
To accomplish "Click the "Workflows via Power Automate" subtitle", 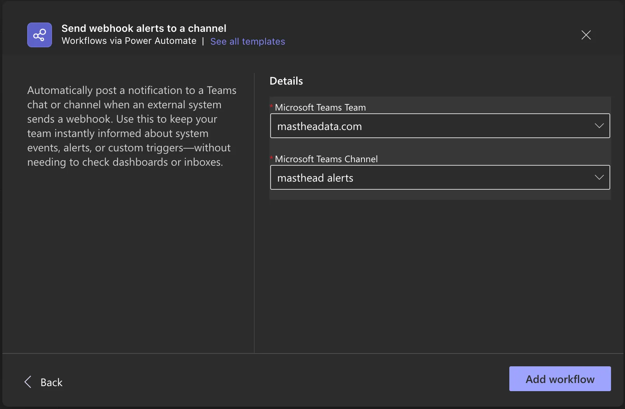I will coord(129,41).
